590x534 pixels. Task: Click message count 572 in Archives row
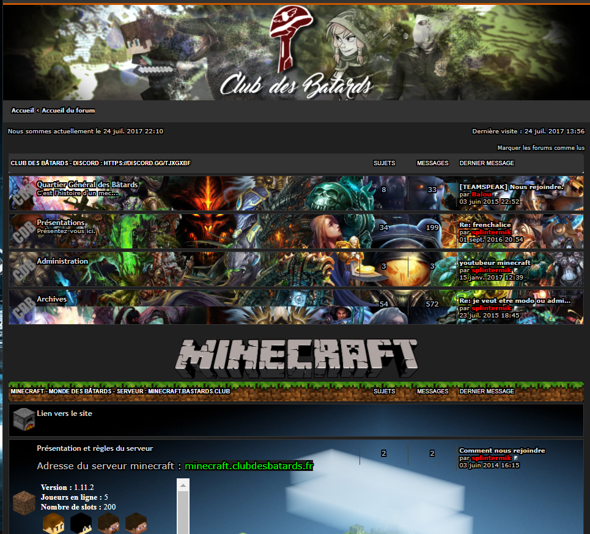(x=432, y=304)
